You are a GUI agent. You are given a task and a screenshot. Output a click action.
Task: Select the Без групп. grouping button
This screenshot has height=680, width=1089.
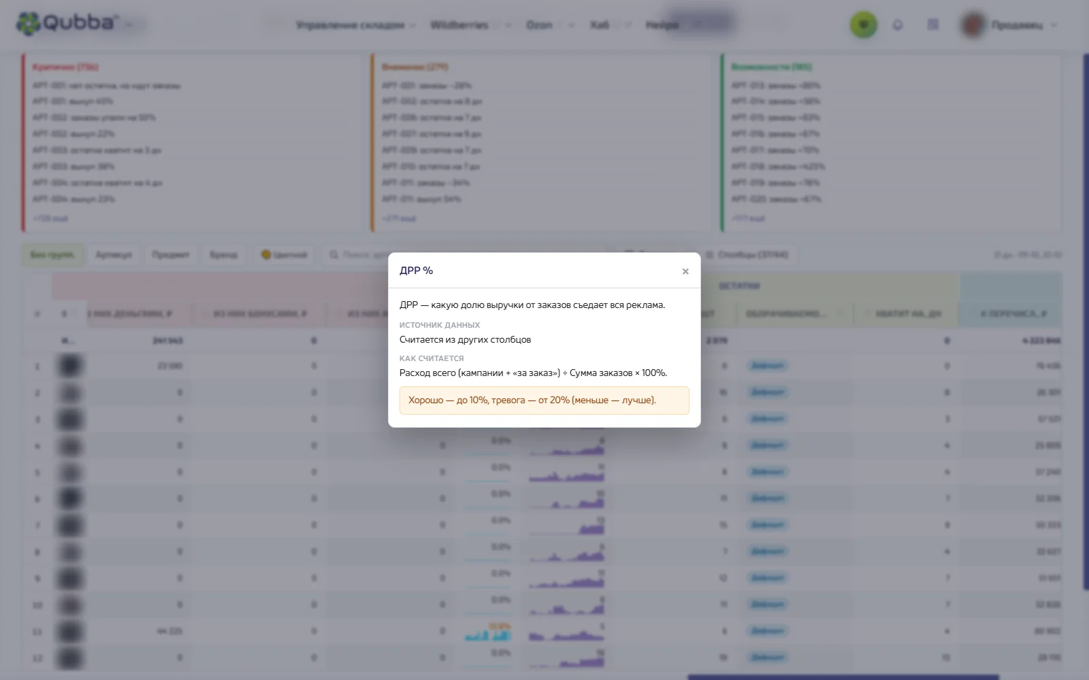point(52,255)
